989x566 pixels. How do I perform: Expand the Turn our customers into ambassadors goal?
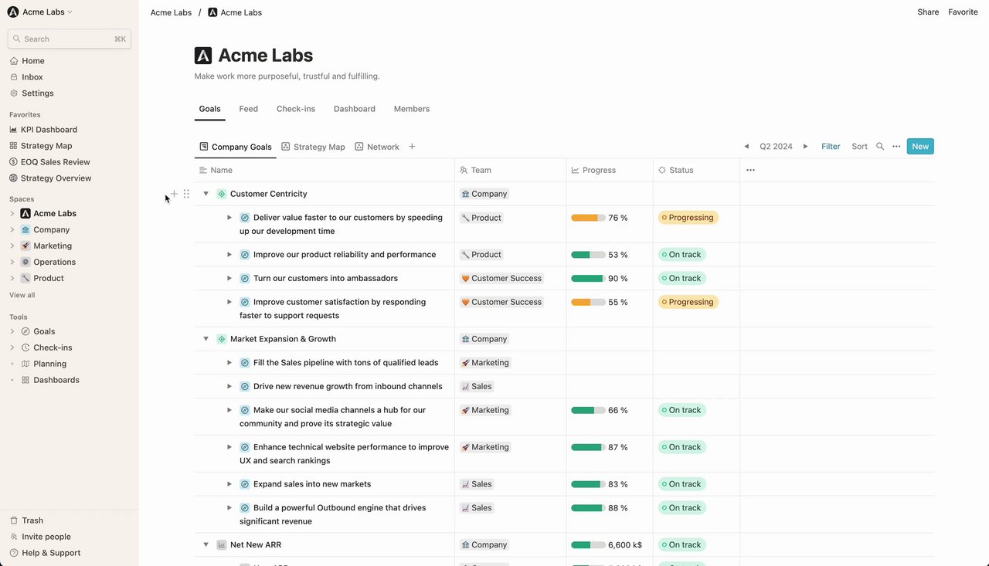click(x=229, y=278)
